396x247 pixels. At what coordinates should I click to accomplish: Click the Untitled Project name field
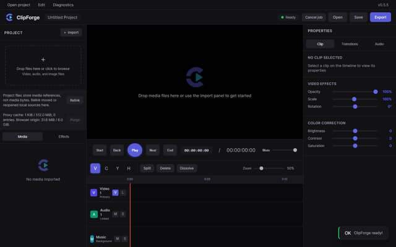click(x=62, y=17)
